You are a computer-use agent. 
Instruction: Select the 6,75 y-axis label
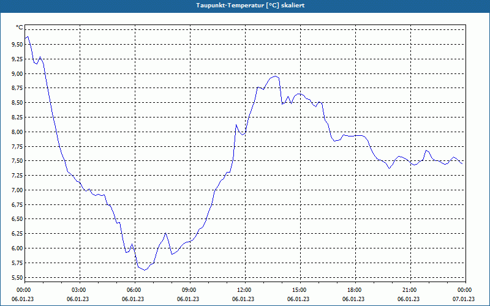click(17, 204)
